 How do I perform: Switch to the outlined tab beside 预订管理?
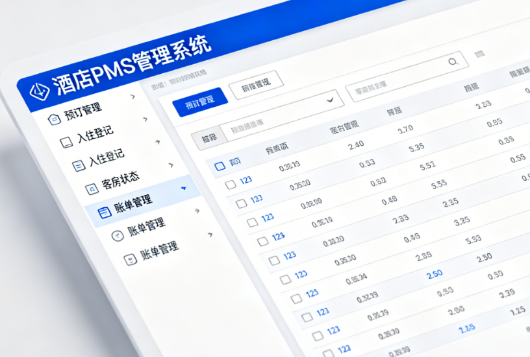coord(256,84)
